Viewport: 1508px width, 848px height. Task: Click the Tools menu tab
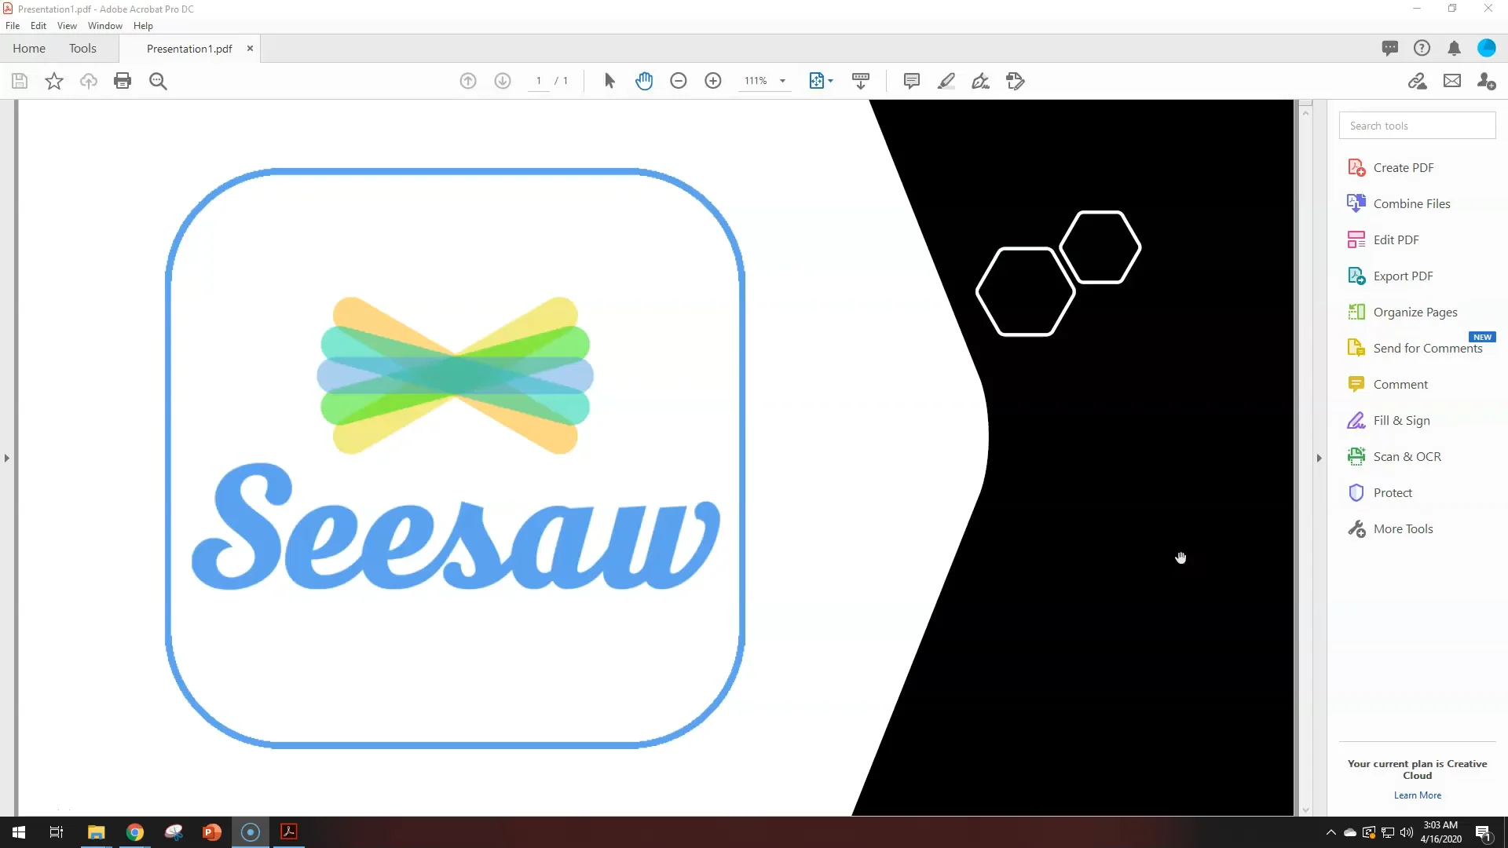[82, 48]
